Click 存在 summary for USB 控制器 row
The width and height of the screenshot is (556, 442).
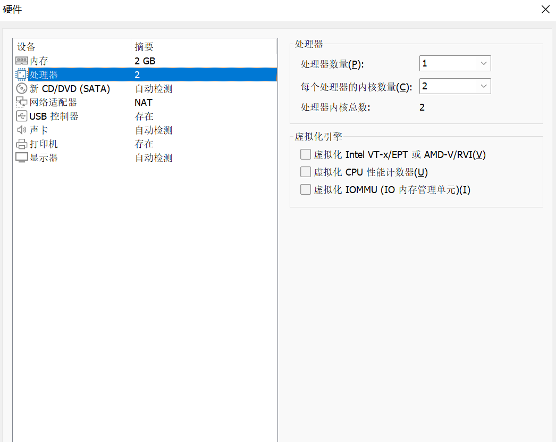[x=144, y=116]
